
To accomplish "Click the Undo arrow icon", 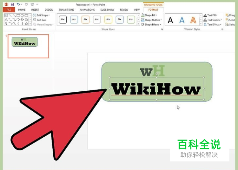I will [18, 4].
